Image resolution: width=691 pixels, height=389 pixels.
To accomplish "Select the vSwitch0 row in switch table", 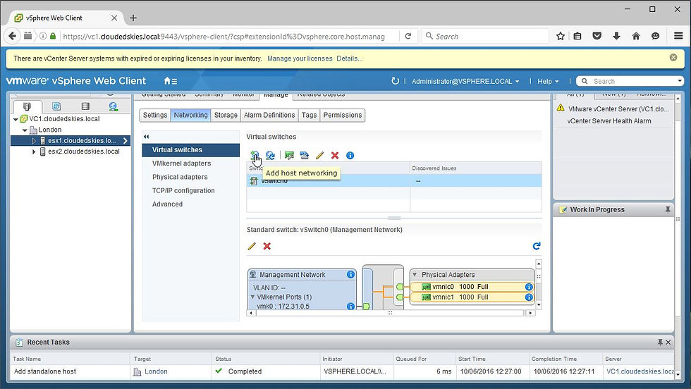I will [394, 180].
